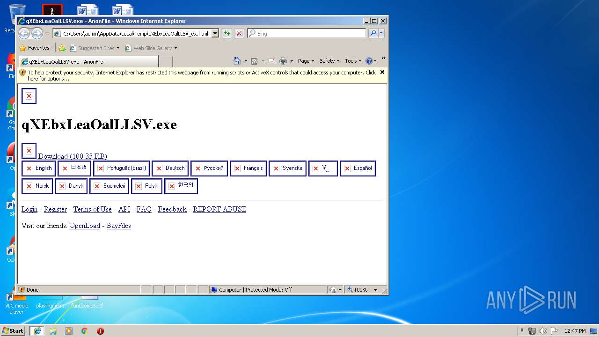Open the Windows Start menu
The height and width of the screenshot is (337, 599).
click(x=13, y=330)
